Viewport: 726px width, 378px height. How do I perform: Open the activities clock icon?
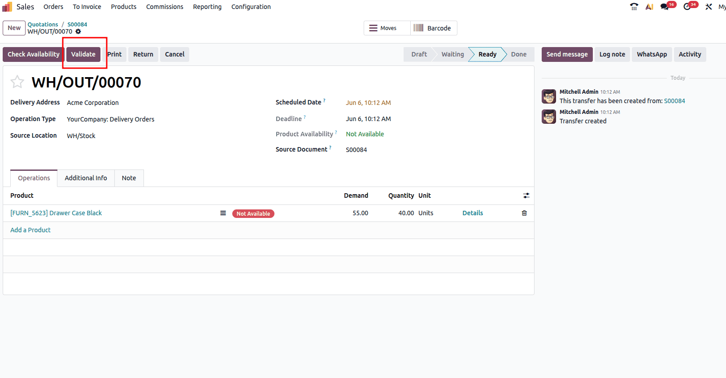click(687, 7)
